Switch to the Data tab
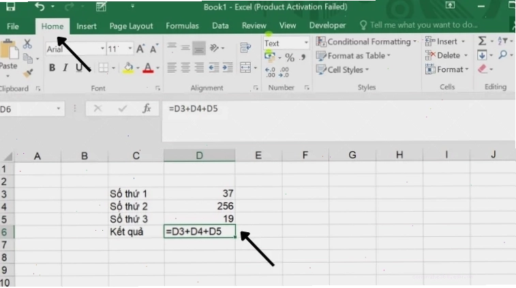Screen dimensions: 516x288 click(220, 26)
